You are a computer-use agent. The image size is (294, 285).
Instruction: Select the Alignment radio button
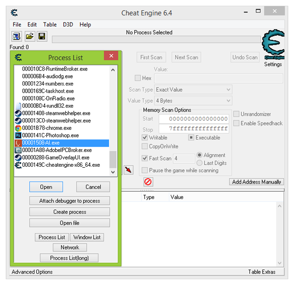tap(200, 155)
